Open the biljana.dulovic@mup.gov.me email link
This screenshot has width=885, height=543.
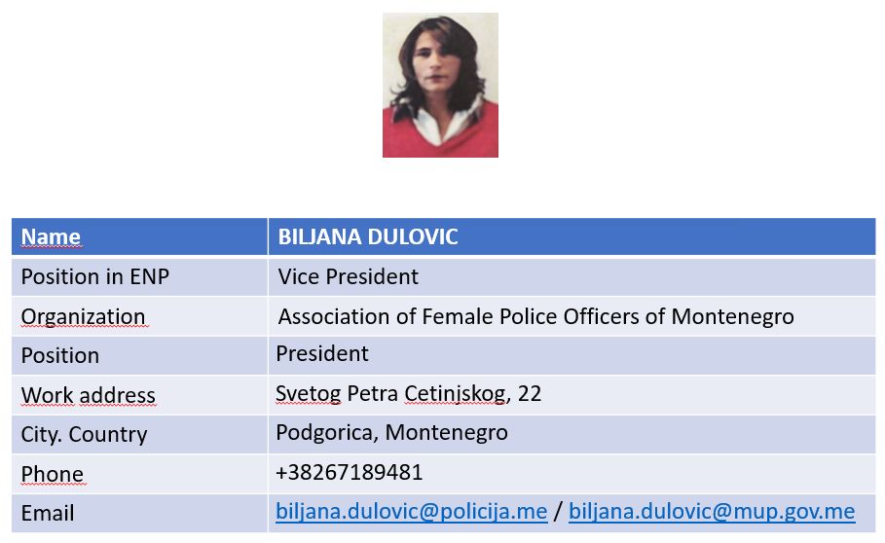pyautogui.click(x=712, y=512)
